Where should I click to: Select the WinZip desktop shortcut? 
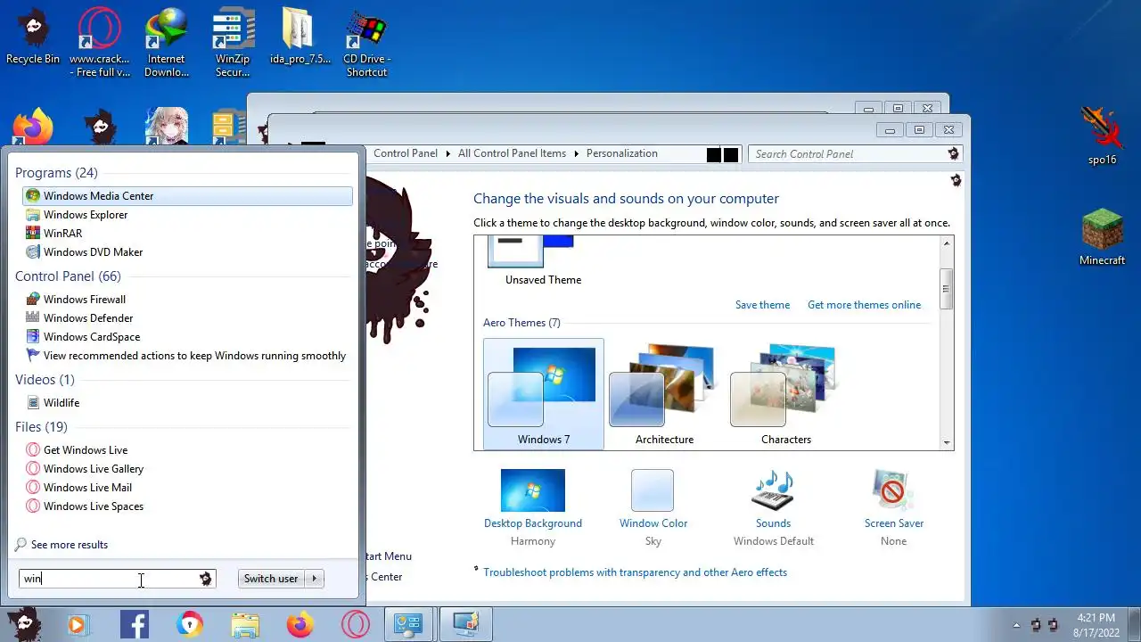click(233, 43)
